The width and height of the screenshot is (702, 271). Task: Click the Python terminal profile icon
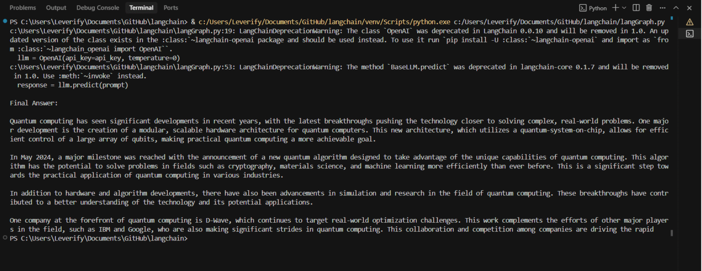pyautogui.click(x=583, y=8)
